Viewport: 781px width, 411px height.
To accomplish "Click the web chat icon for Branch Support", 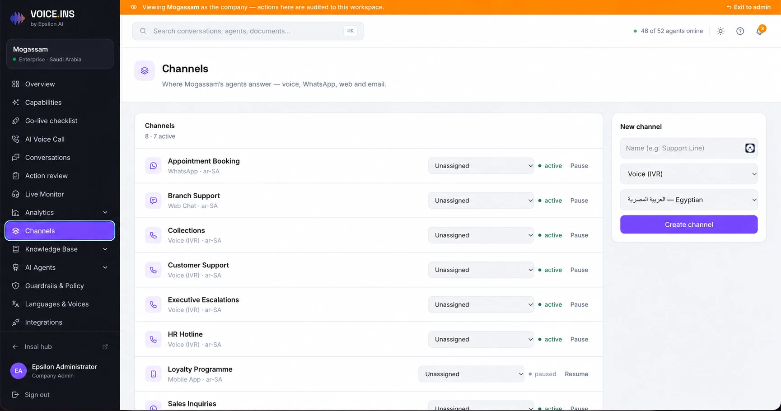I will (153, 201).
